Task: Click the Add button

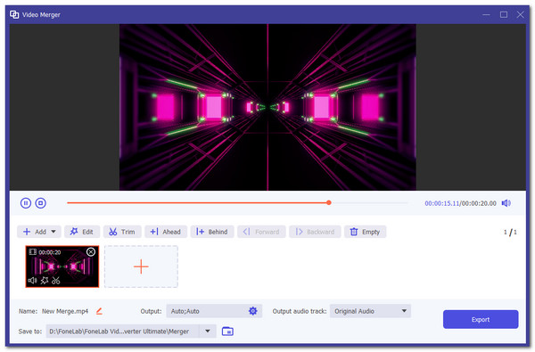Action: [39, 232]
